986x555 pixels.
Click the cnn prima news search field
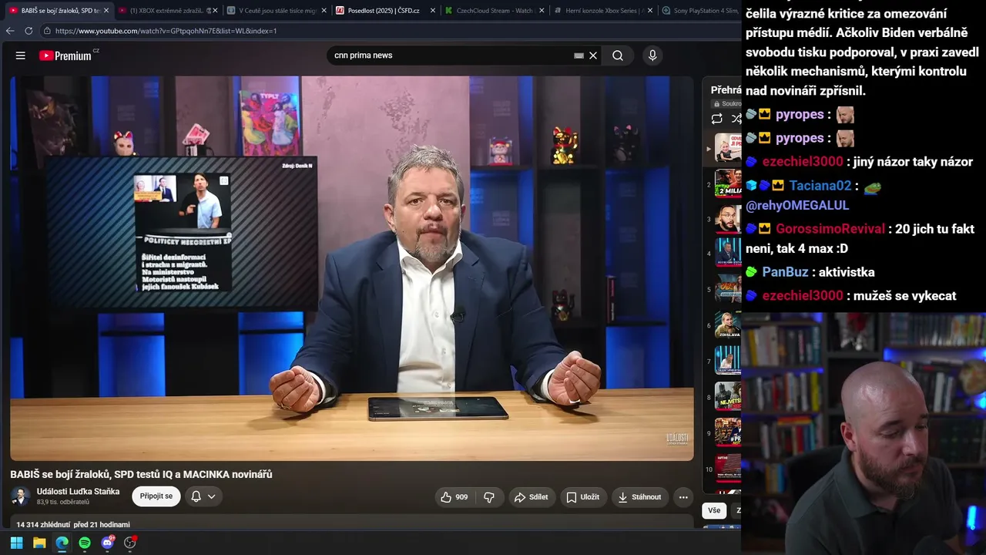(451, 55)
